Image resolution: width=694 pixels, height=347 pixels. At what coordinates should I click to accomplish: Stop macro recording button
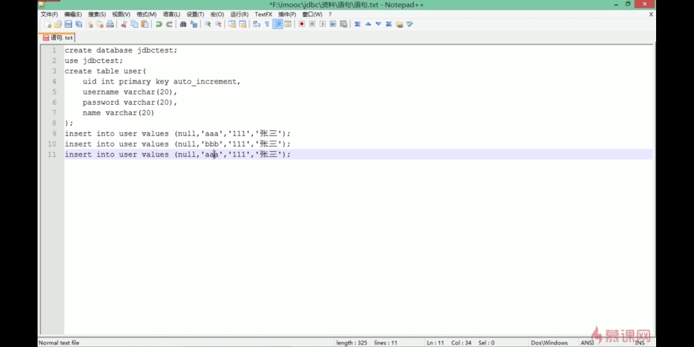coord(312,24)
